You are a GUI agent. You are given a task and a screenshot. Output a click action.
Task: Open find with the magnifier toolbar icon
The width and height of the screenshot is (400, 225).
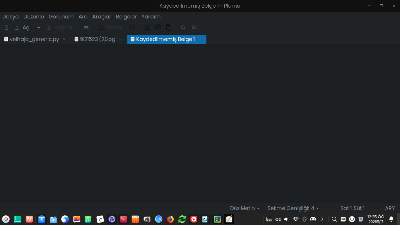pyautogui.click(x=183, y=28)
